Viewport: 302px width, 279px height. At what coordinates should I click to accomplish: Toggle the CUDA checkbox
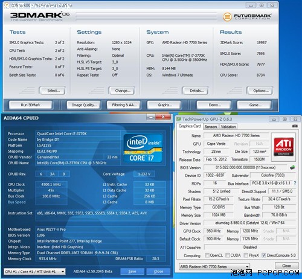pos(228,255)
